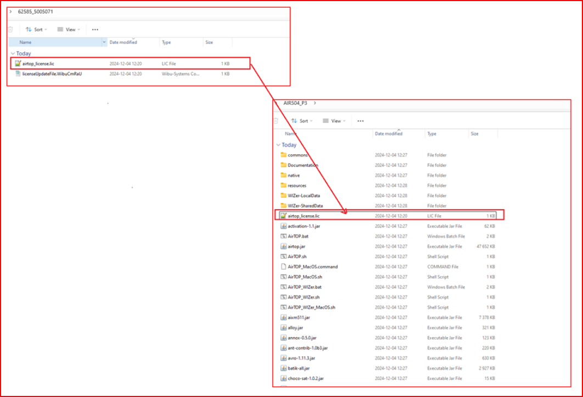Select the airtop.jar file icon
This screenshot has width=583, height=397.
[x=284, y=247]
